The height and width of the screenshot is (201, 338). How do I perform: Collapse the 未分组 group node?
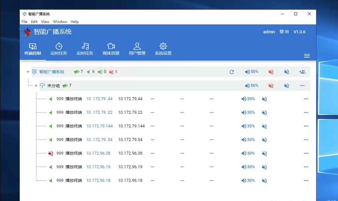(36, 86)
